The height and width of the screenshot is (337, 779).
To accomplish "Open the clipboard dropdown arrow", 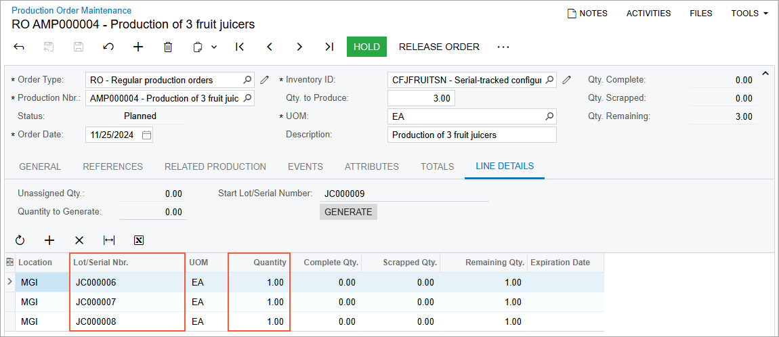I will click(x=214, y=47).
